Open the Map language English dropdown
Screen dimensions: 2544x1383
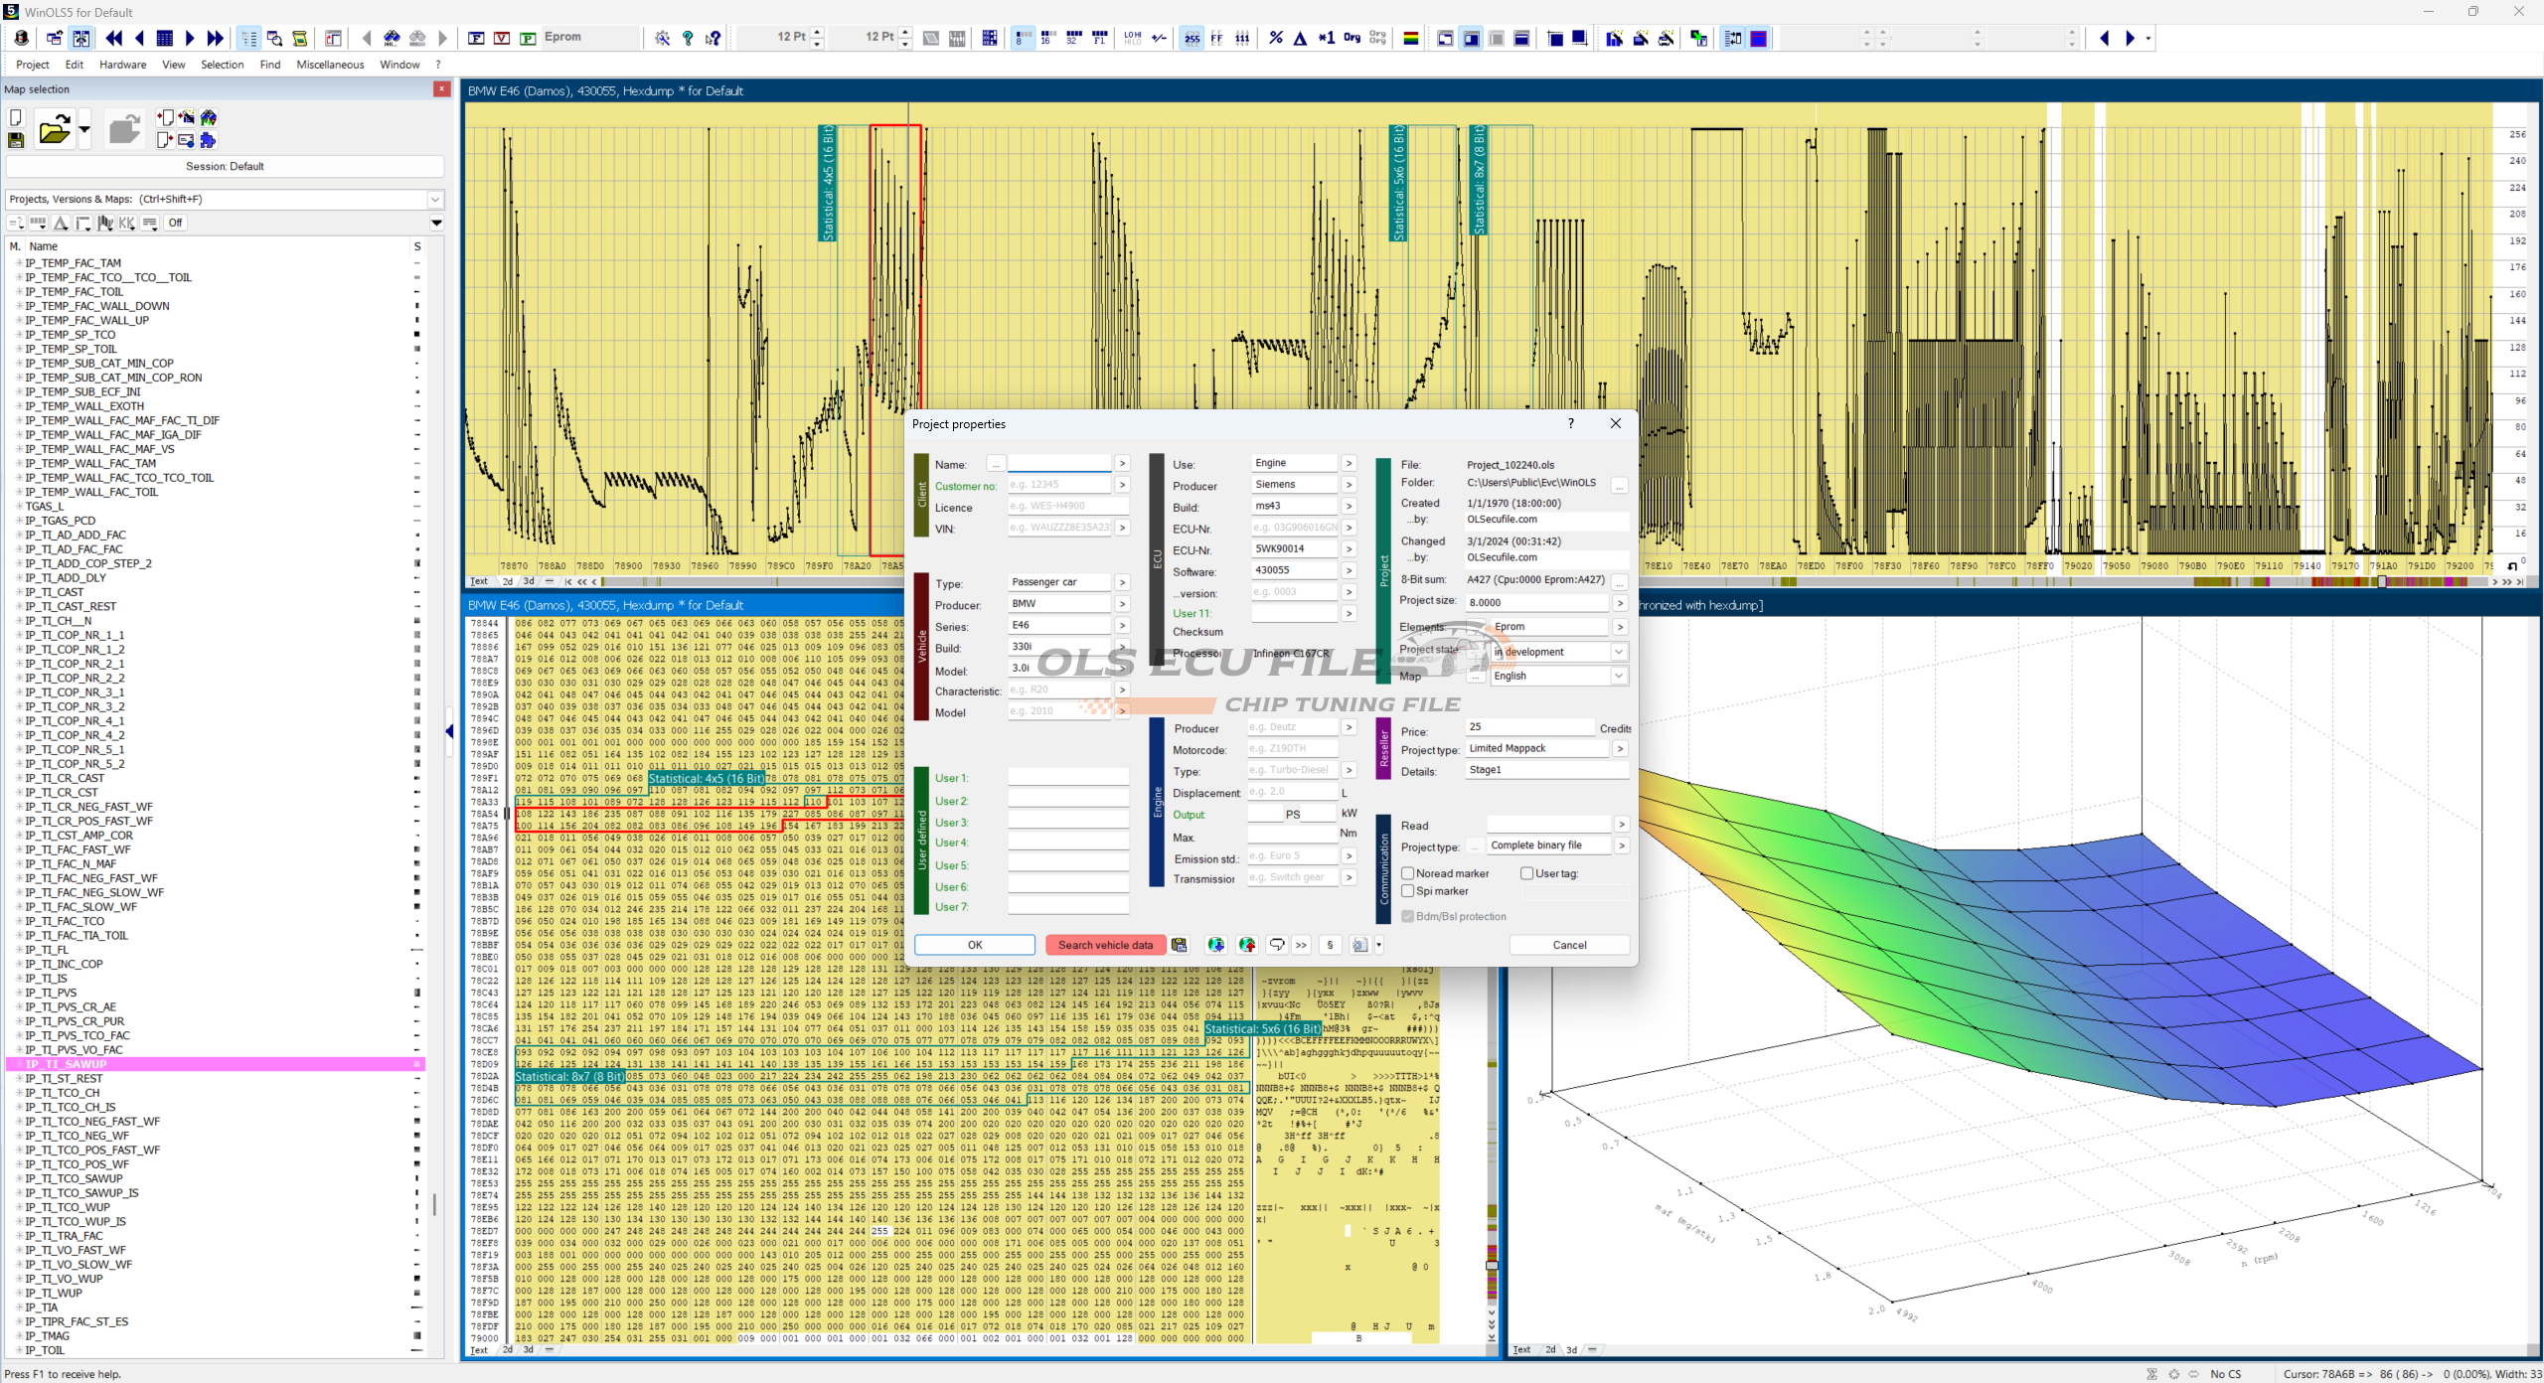click(x=1619, y=676)
